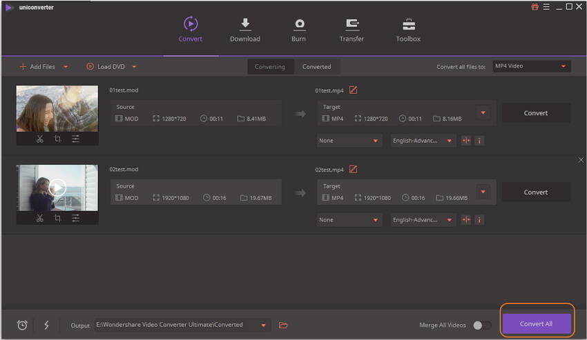Click the info icon in 02test row
Viewport: 587px width, 340px height.
(x=479, y=220)
